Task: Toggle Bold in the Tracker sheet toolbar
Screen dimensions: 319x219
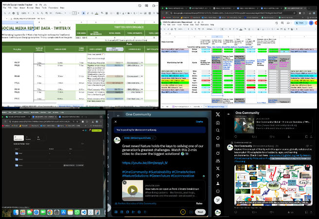Action: coord(84,13)
